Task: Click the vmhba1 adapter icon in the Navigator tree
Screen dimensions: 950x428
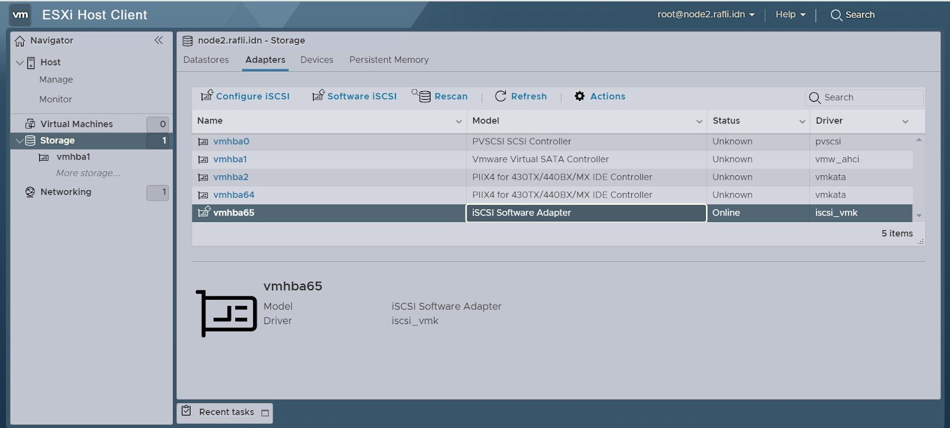Action: pos(43,157)
